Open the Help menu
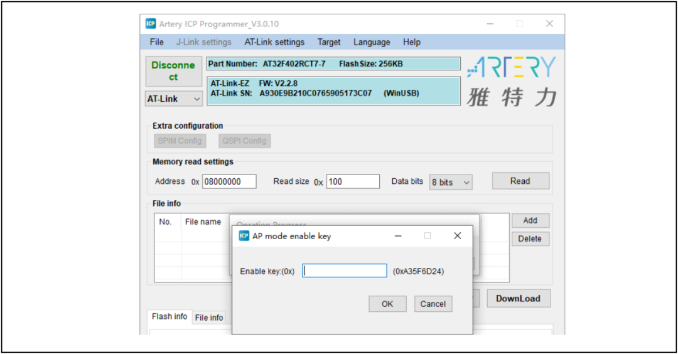This screenshot has height=354, width=678. (412, 42)
